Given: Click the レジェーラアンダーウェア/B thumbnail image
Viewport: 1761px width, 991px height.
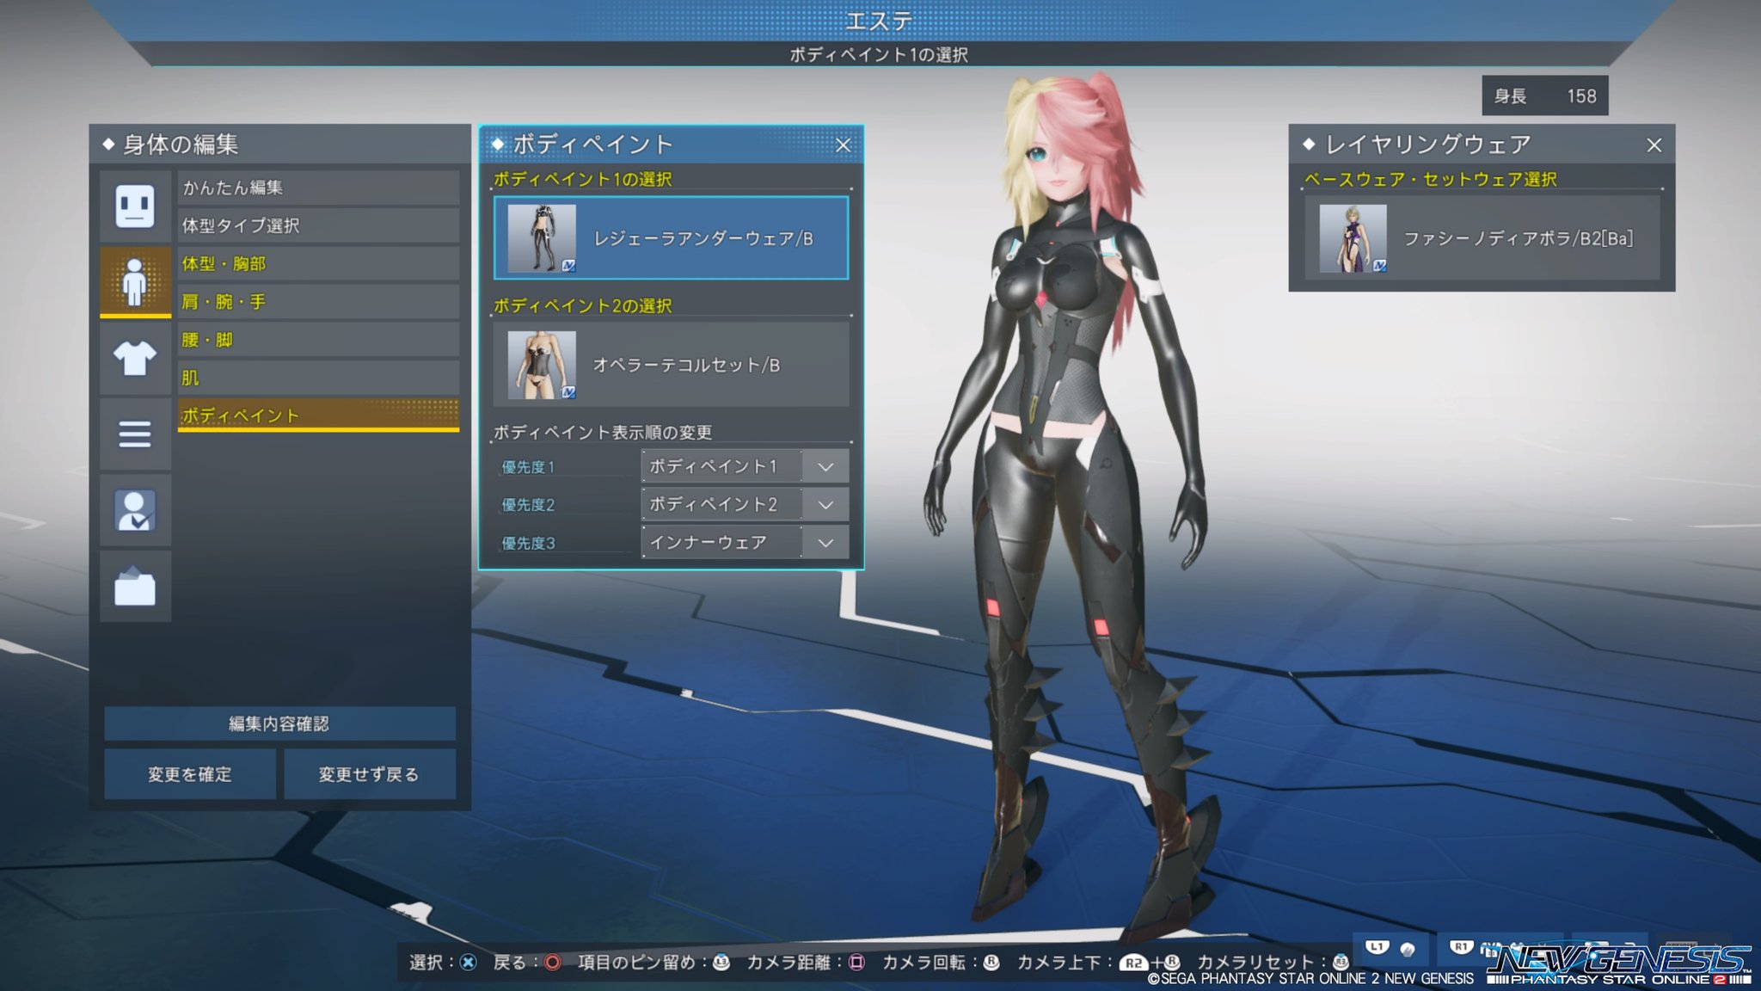Looking at the screenshot, I should click(542, 238).
